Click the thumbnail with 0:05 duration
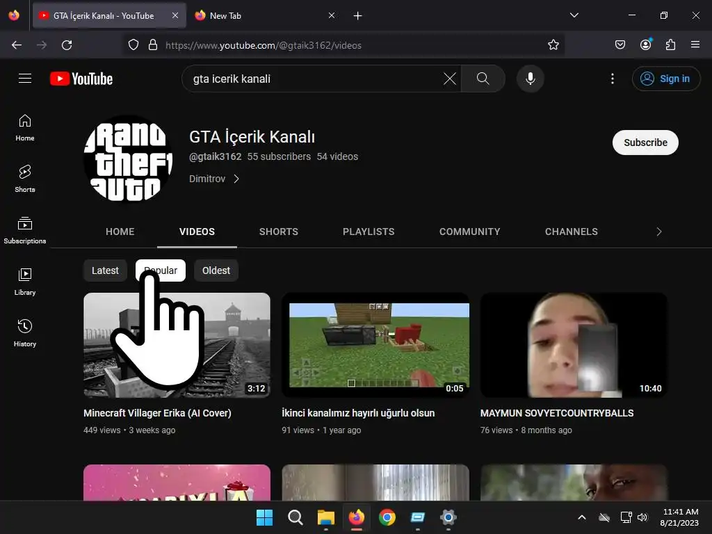The height and width of the screenshot is (534, 712). point(375,345)
